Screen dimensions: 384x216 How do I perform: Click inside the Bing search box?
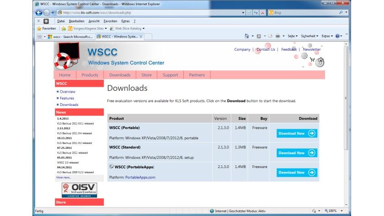click(x=304, y=13)
